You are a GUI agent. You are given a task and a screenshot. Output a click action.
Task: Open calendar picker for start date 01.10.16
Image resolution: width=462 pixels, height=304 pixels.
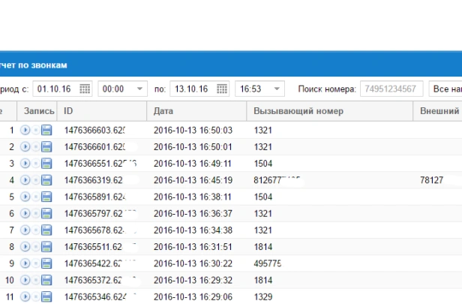(85, 89)
